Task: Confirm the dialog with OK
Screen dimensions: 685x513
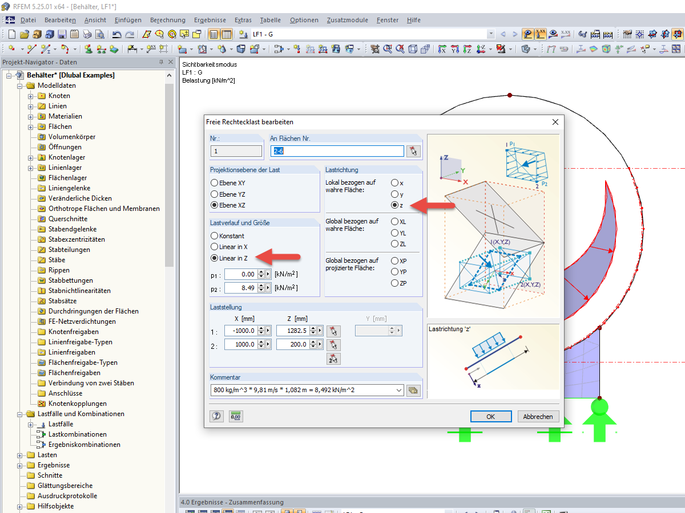Action: click(x=490, y=417)
